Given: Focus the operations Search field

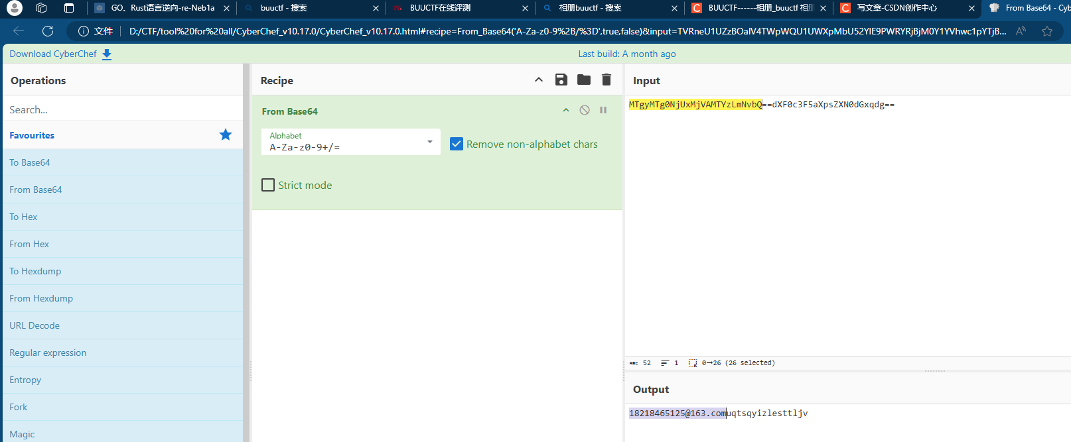Looking at the screenshot, I should pos(123,109).
